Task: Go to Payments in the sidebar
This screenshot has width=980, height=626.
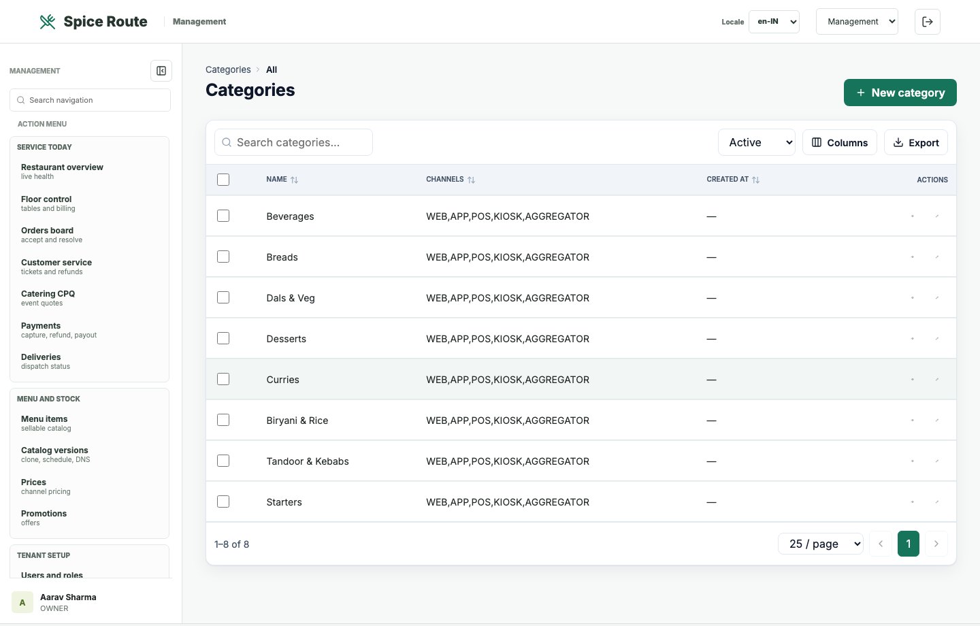Action: tap(89, 330)
